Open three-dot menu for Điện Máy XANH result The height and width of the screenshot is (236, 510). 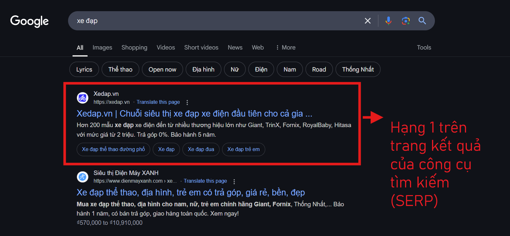tap(234, 181)
